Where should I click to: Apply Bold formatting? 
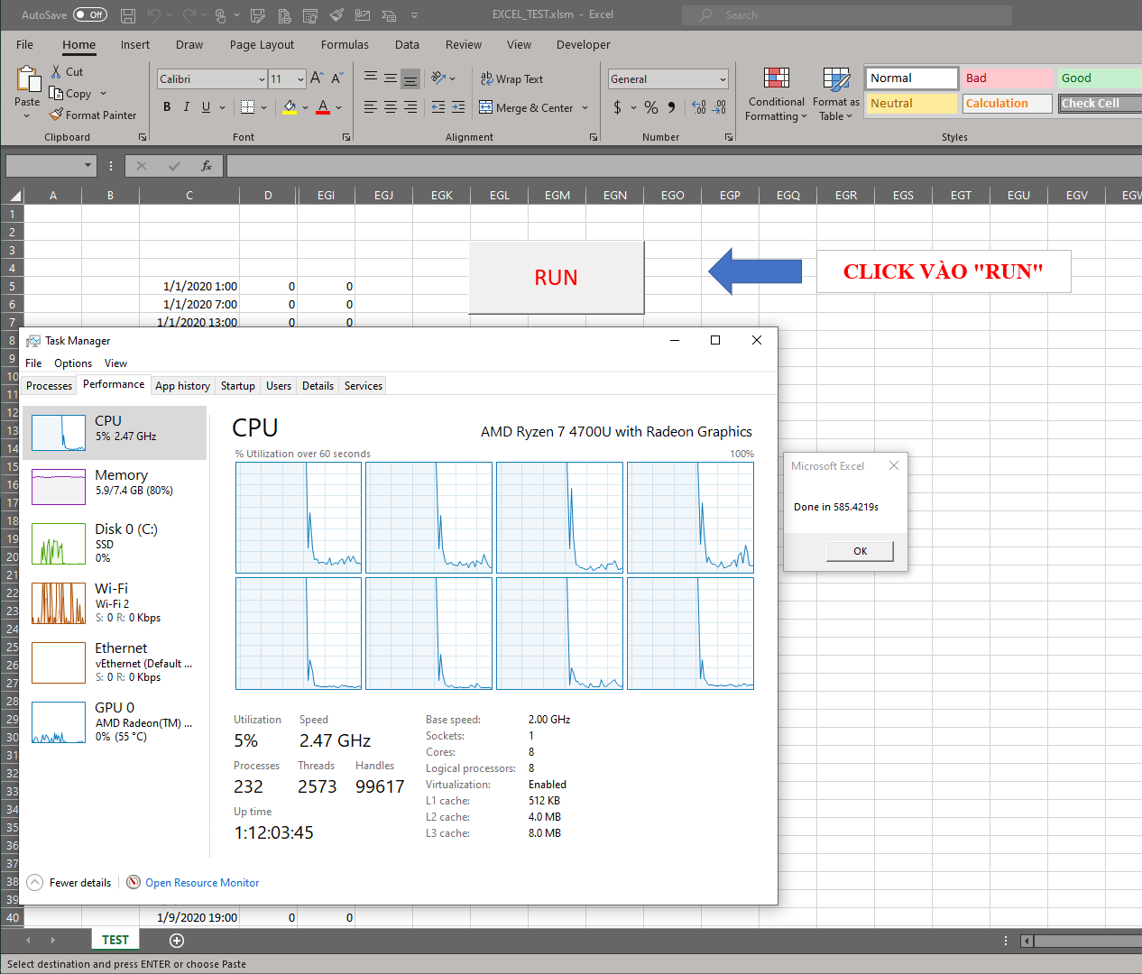tap(167, 106)
